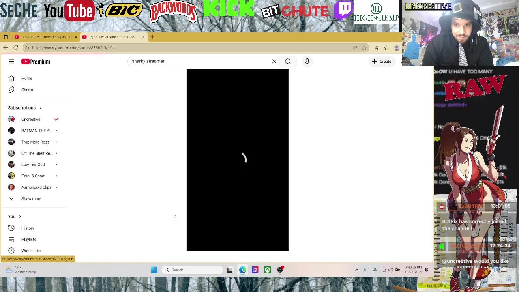This screenshot has height=292, width=519.
Task: Open the clock and date panel
Action: tap(413, 270)
